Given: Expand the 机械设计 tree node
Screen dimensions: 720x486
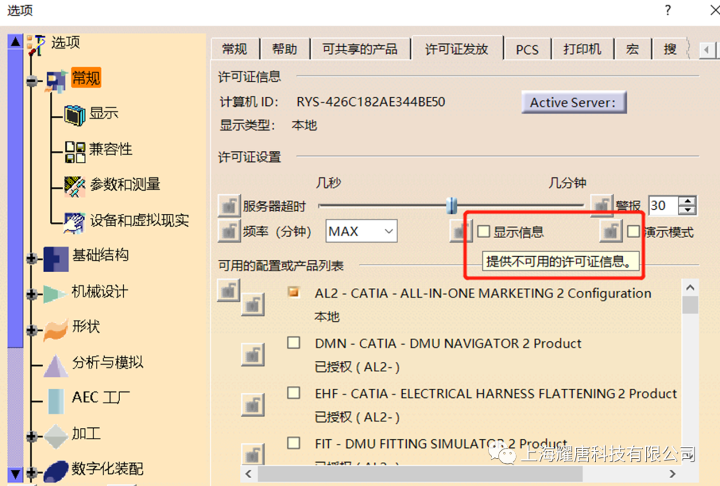Looking at the screenshot, I should coord(32,294).
